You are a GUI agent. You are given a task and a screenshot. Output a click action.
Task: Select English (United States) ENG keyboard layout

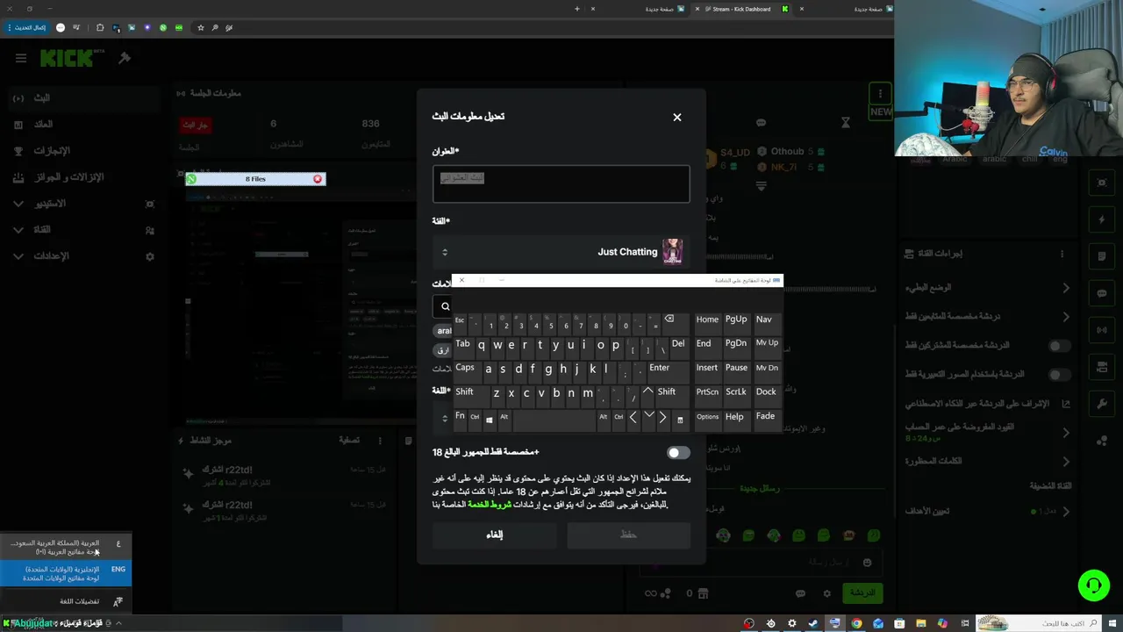click(x=66, y=573)
